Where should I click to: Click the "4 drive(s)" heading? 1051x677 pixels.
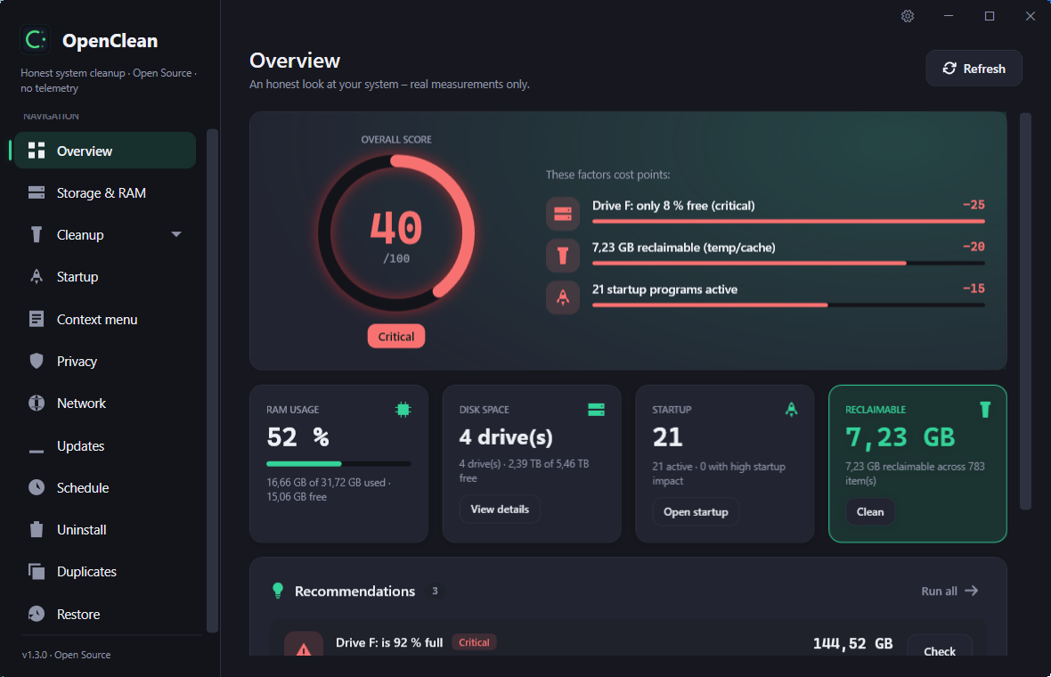click(506, 437)
